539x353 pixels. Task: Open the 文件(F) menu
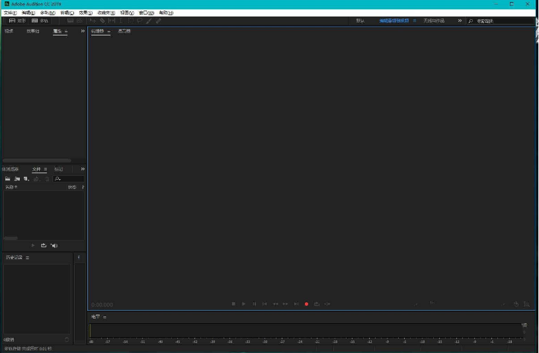pos(10,13)
